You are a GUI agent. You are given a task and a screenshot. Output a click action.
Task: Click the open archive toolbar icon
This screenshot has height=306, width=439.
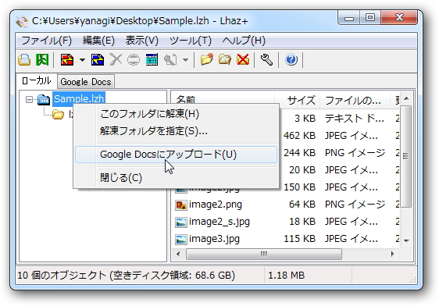[x=24, y=59]
